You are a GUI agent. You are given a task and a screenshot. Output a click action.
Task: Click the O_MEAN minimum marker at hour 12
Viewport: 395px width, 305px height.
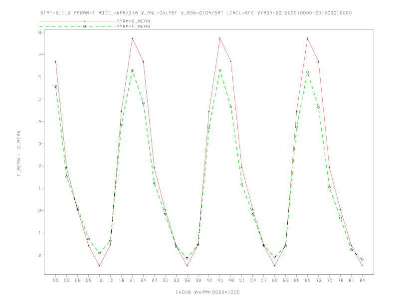point(100,266)
